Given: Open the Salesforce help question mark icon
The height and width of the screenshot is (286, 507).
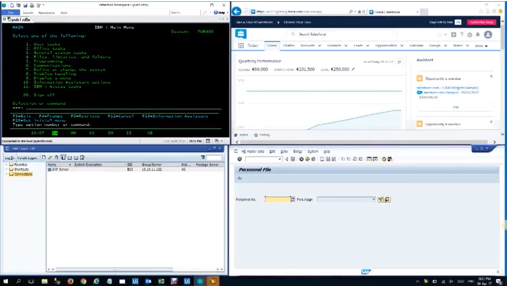Looking at the screenshot, I should (x=462, y=34).
